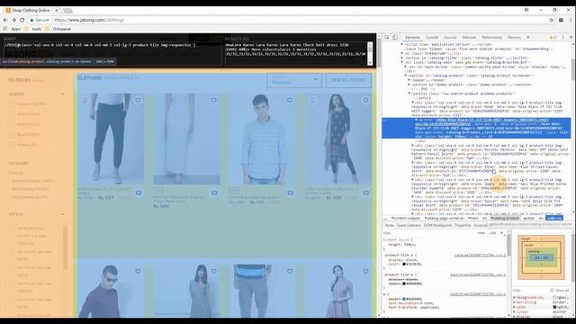Wishlist the navy kurta product via heart icon
This screenshot has width=576, height=324.
click(x=365, y=100)
